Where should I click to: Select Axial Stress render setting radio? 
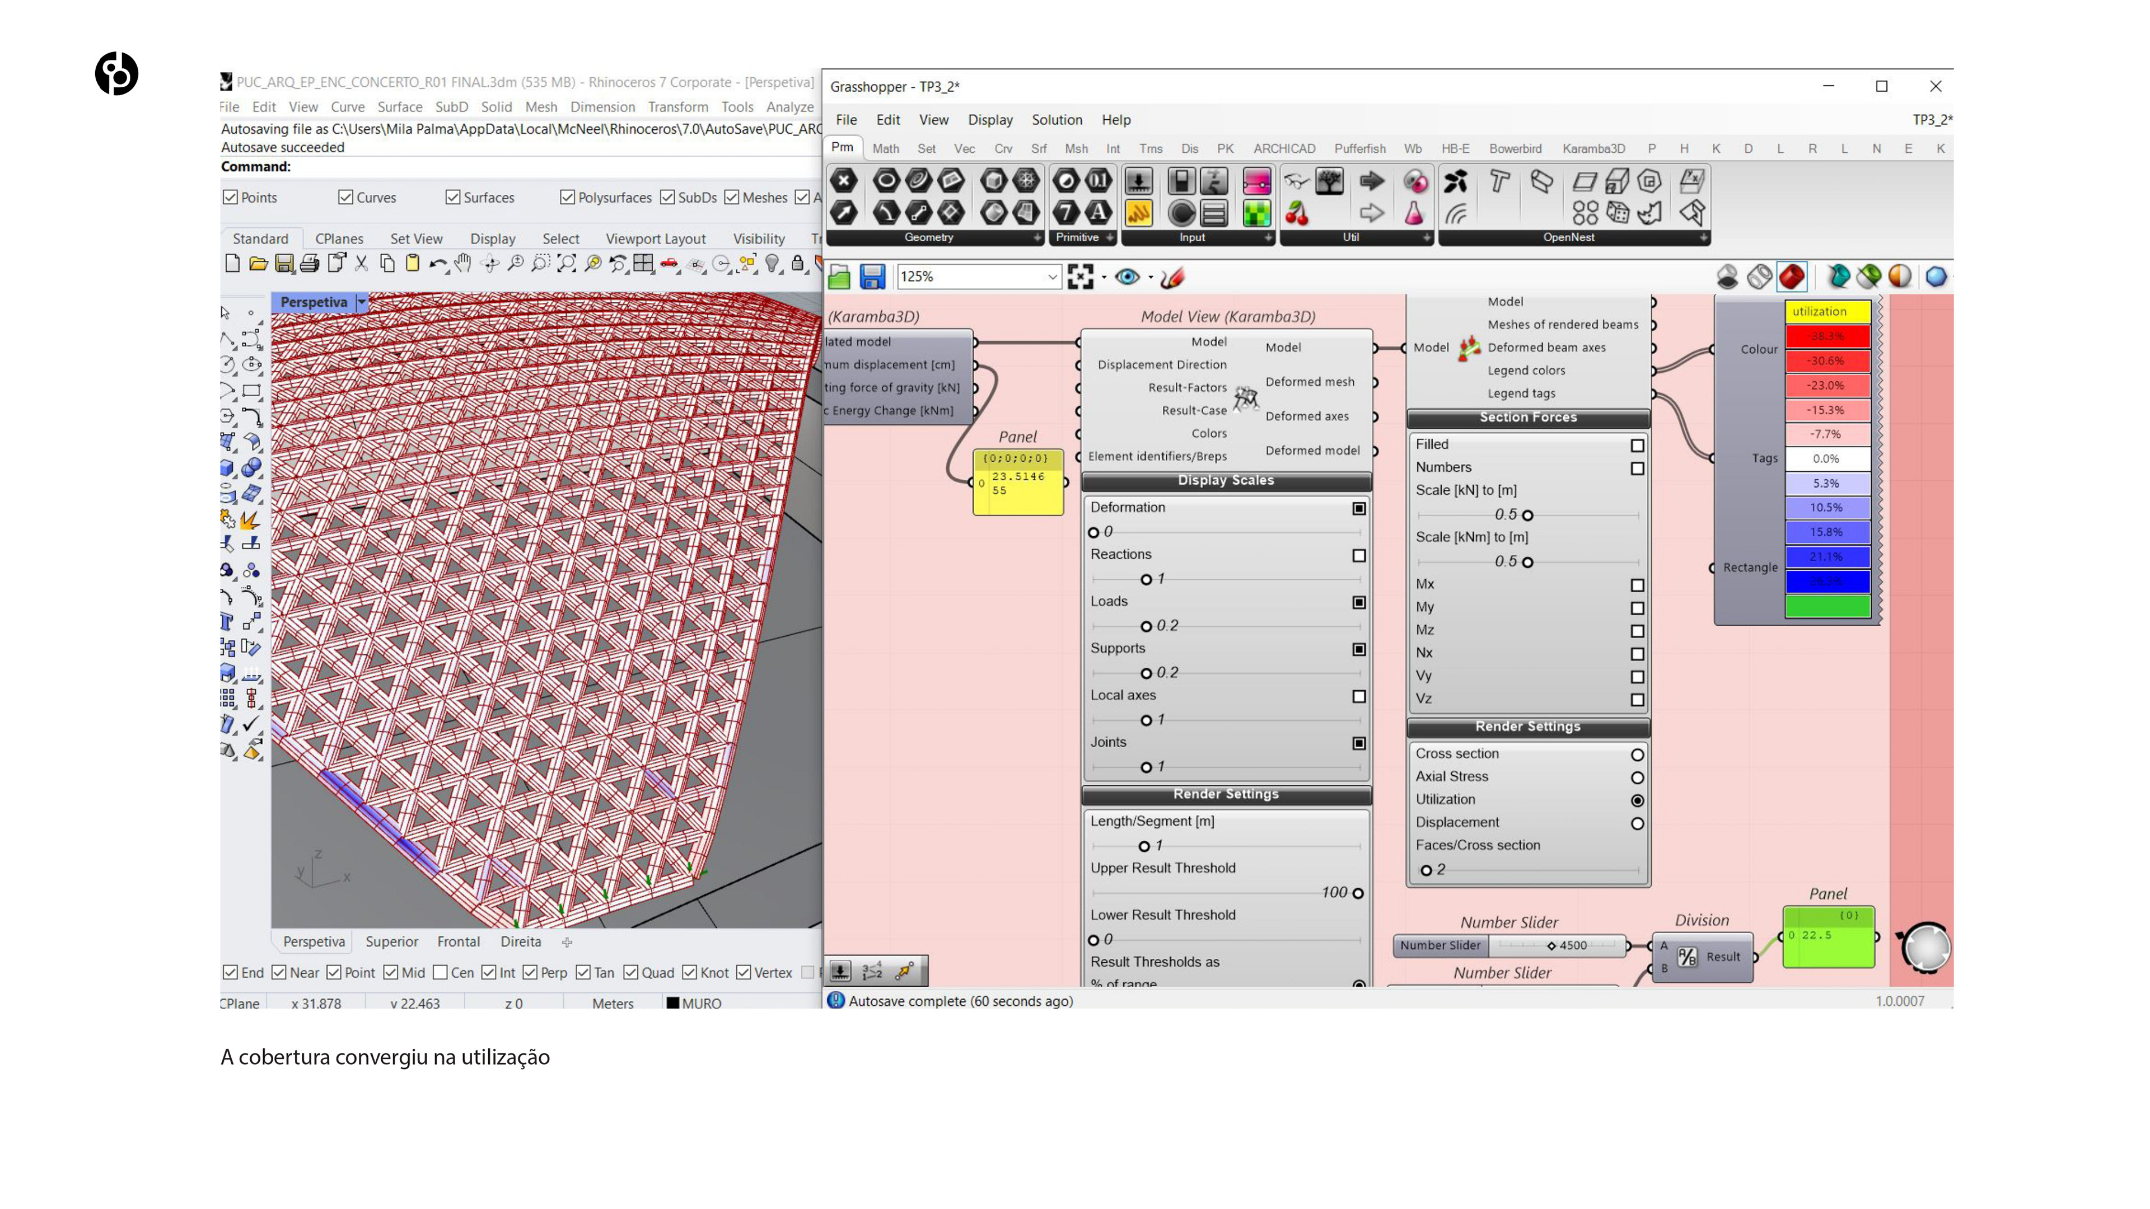(x=1638, y=777)
